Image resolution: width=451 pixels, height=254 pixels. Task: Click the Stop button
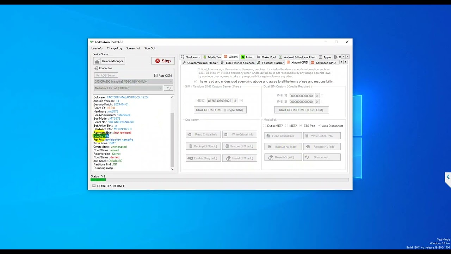coord(163,61)
